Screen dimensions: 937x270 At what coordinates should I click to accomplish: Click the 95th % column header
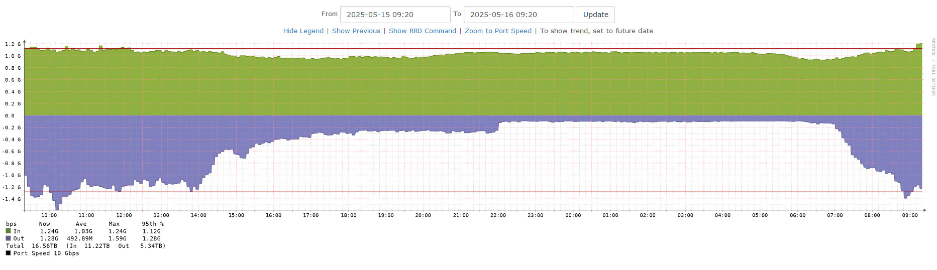click(x=153, y=224)
